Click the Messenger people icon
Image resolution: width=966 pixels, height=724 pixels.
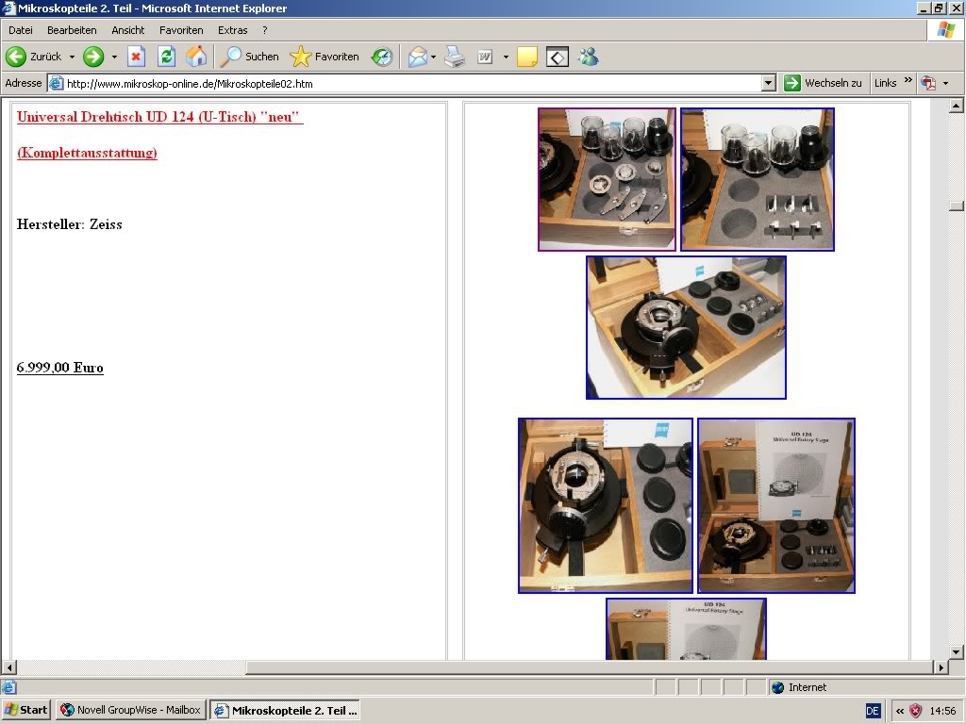click(x=588, y=57)
